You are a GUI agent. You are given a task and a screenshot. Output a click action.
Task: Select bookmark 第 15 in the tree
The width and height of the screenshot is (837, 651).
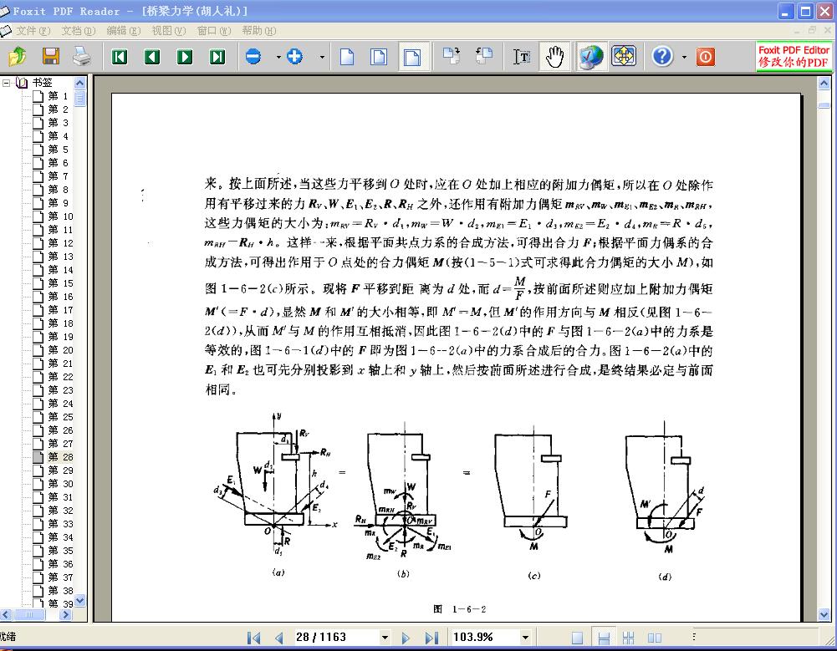coord(59,283)
